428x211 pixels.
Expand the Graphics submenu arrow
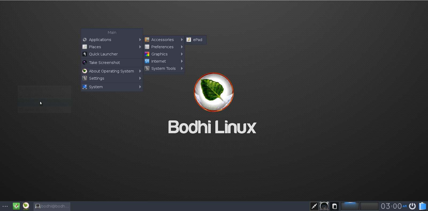(182, 54)
